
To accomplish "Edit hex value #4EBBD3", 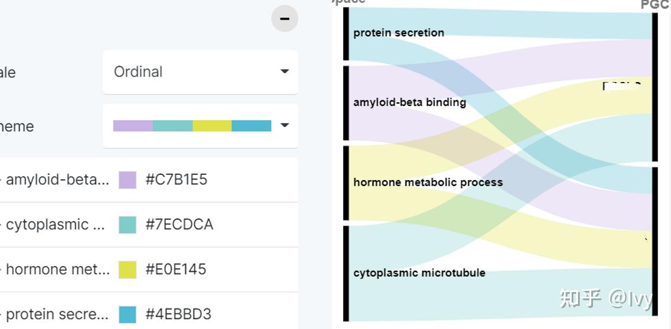I will pos(179,314).
